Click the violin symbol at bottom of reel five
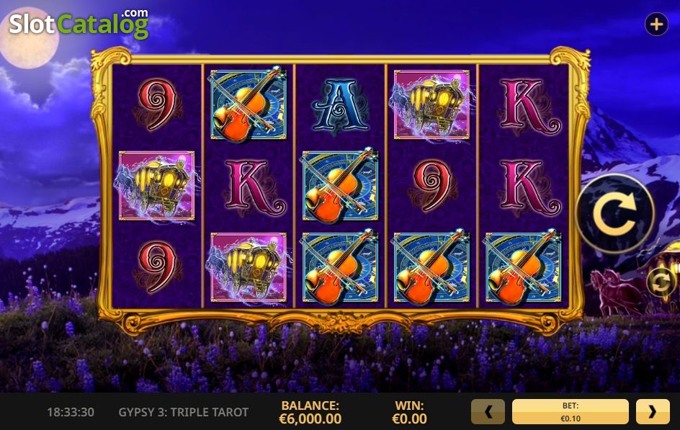The width and height of the screenshot is (680, 430). coord(523,267)
